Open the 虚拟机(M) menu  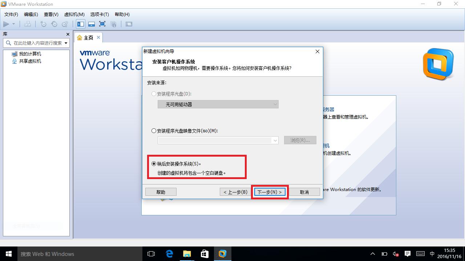tap(74, 14)
